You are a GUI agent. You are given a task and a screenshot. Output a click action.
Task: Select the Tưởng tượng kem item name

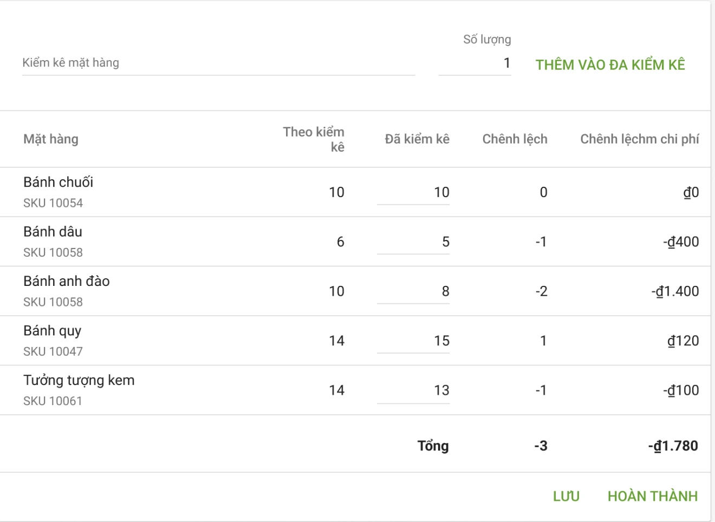click(x=79, y=380)
